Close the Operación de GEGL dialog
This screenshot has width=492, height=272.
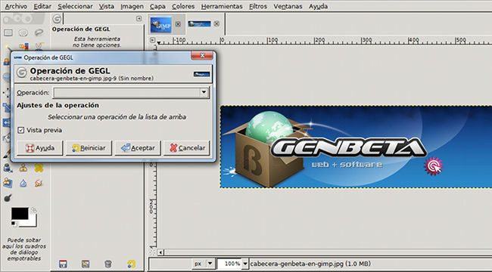202,56
